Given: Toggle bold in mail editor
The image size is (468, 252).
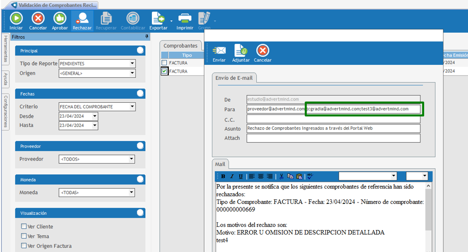Looking at the screenshot, I should point(223,176).
